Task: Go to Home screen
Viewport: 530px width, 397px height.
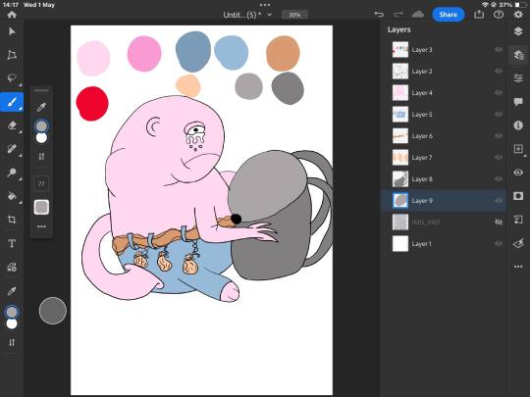Action: [x=12, y=14]
